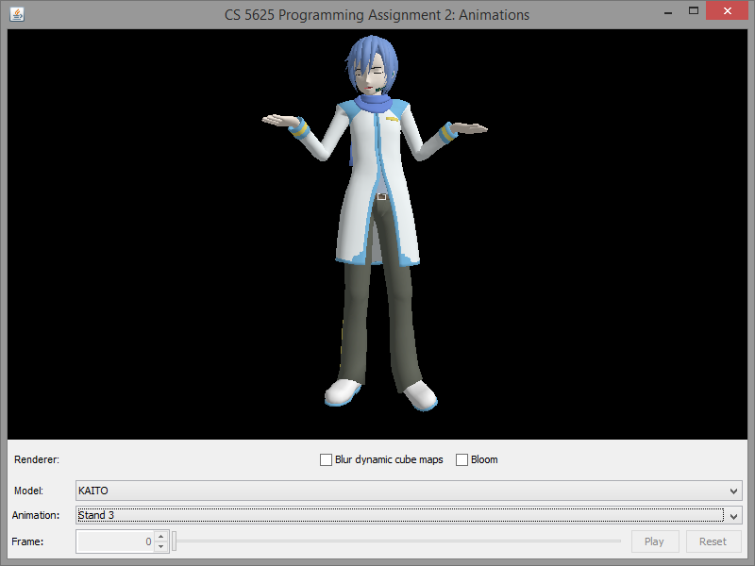The height and width of the screenshot is (566, 755).
Task: Toggle the Bloom checkbox
Action: [462, 460]
